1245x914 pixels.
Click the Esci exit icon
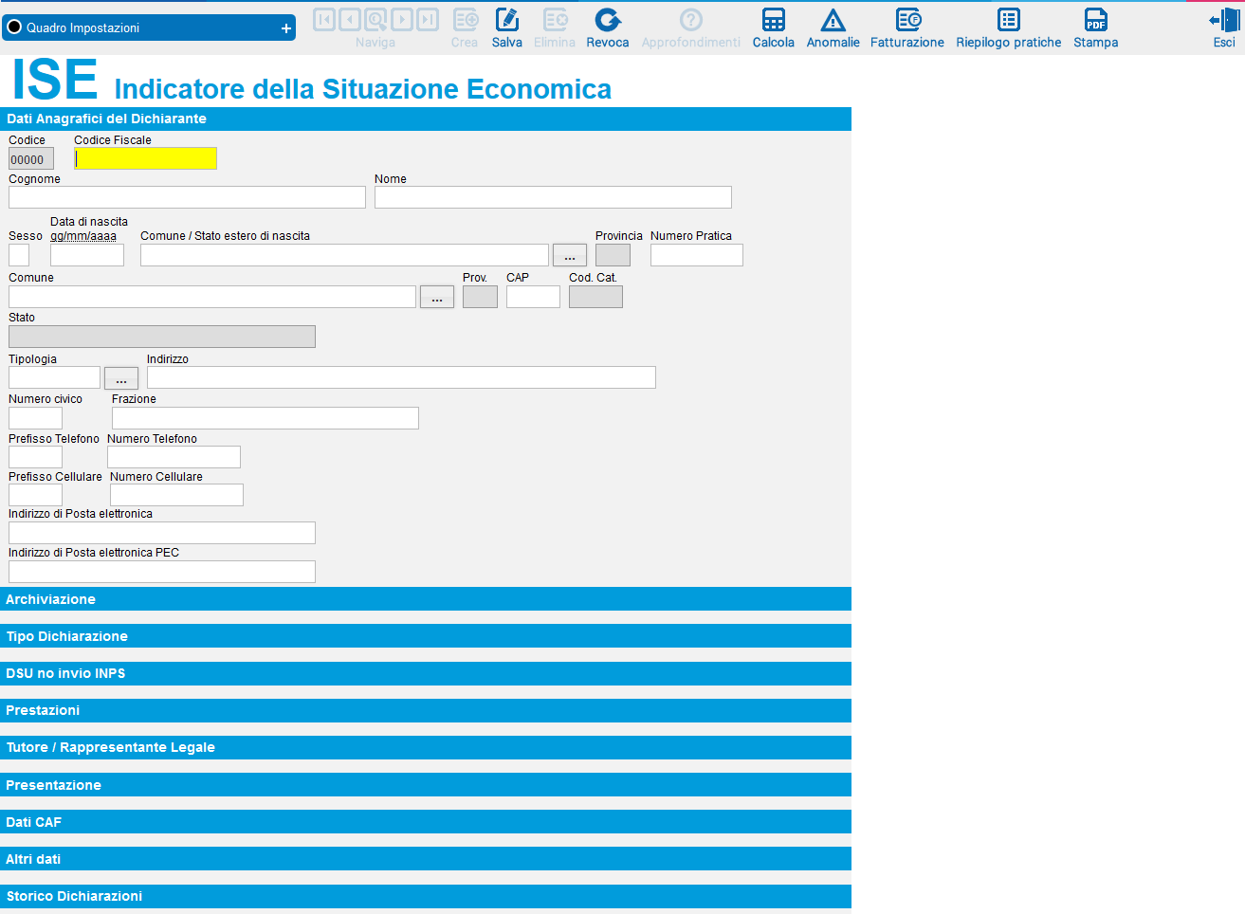[1224, 20]
